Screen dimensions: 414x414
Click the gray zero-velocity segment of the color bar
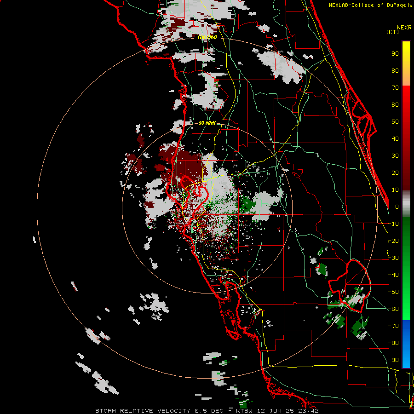406,204
